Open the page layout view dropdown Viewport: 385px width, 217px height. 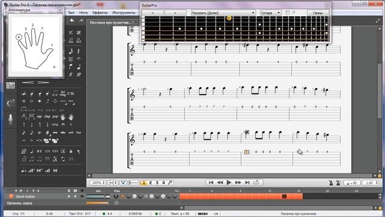pyautogui.click(x=113, y=183)
